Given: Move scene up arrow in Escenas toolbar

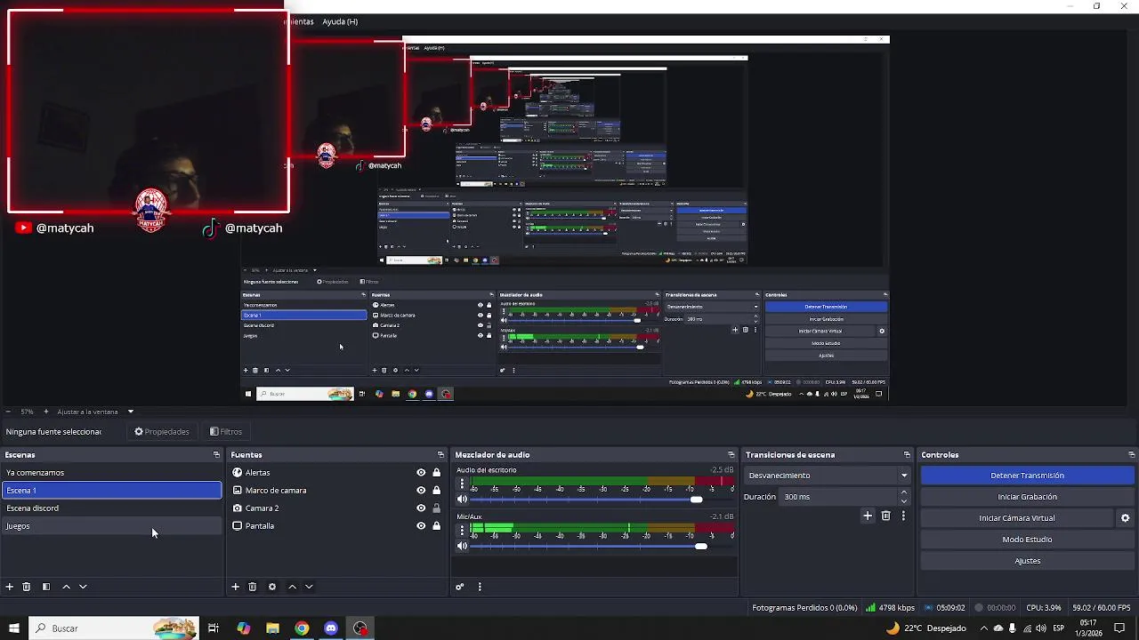Looking at the screenshot, I should coord(66,587).
